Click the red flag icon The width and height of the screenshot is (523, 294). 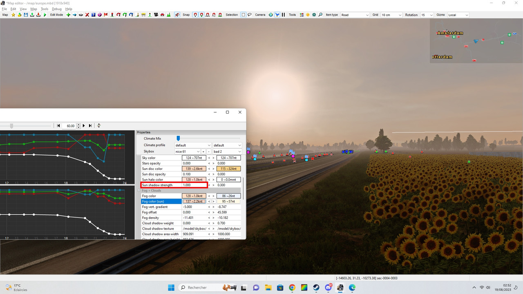point(106,15)
